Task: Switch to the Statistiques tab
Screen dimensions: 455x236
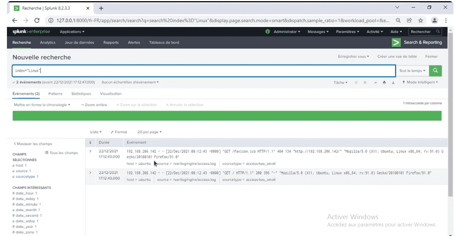Action: click(x=81, y=94)
